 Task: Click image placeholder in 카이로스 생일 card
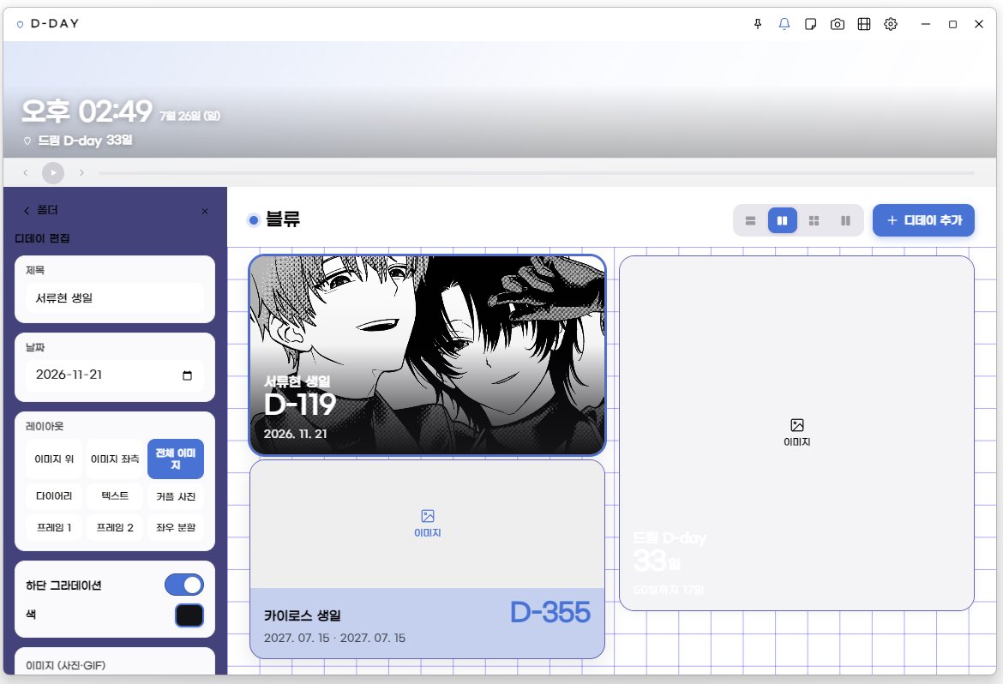click(x=427, y=524)
